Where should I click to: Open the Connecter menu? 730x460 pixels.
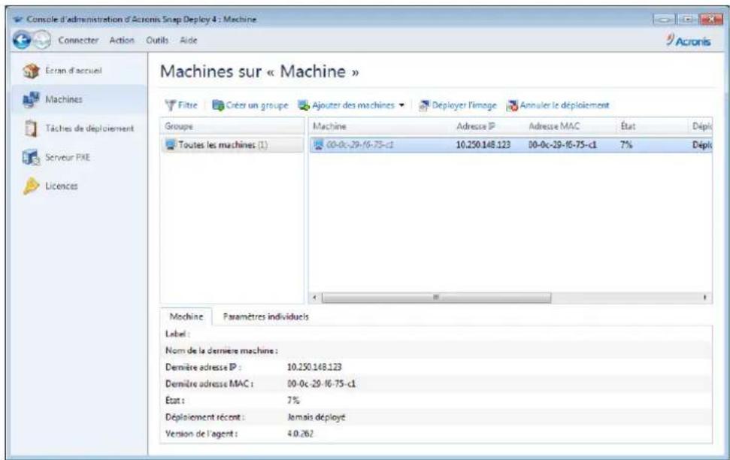78,41
